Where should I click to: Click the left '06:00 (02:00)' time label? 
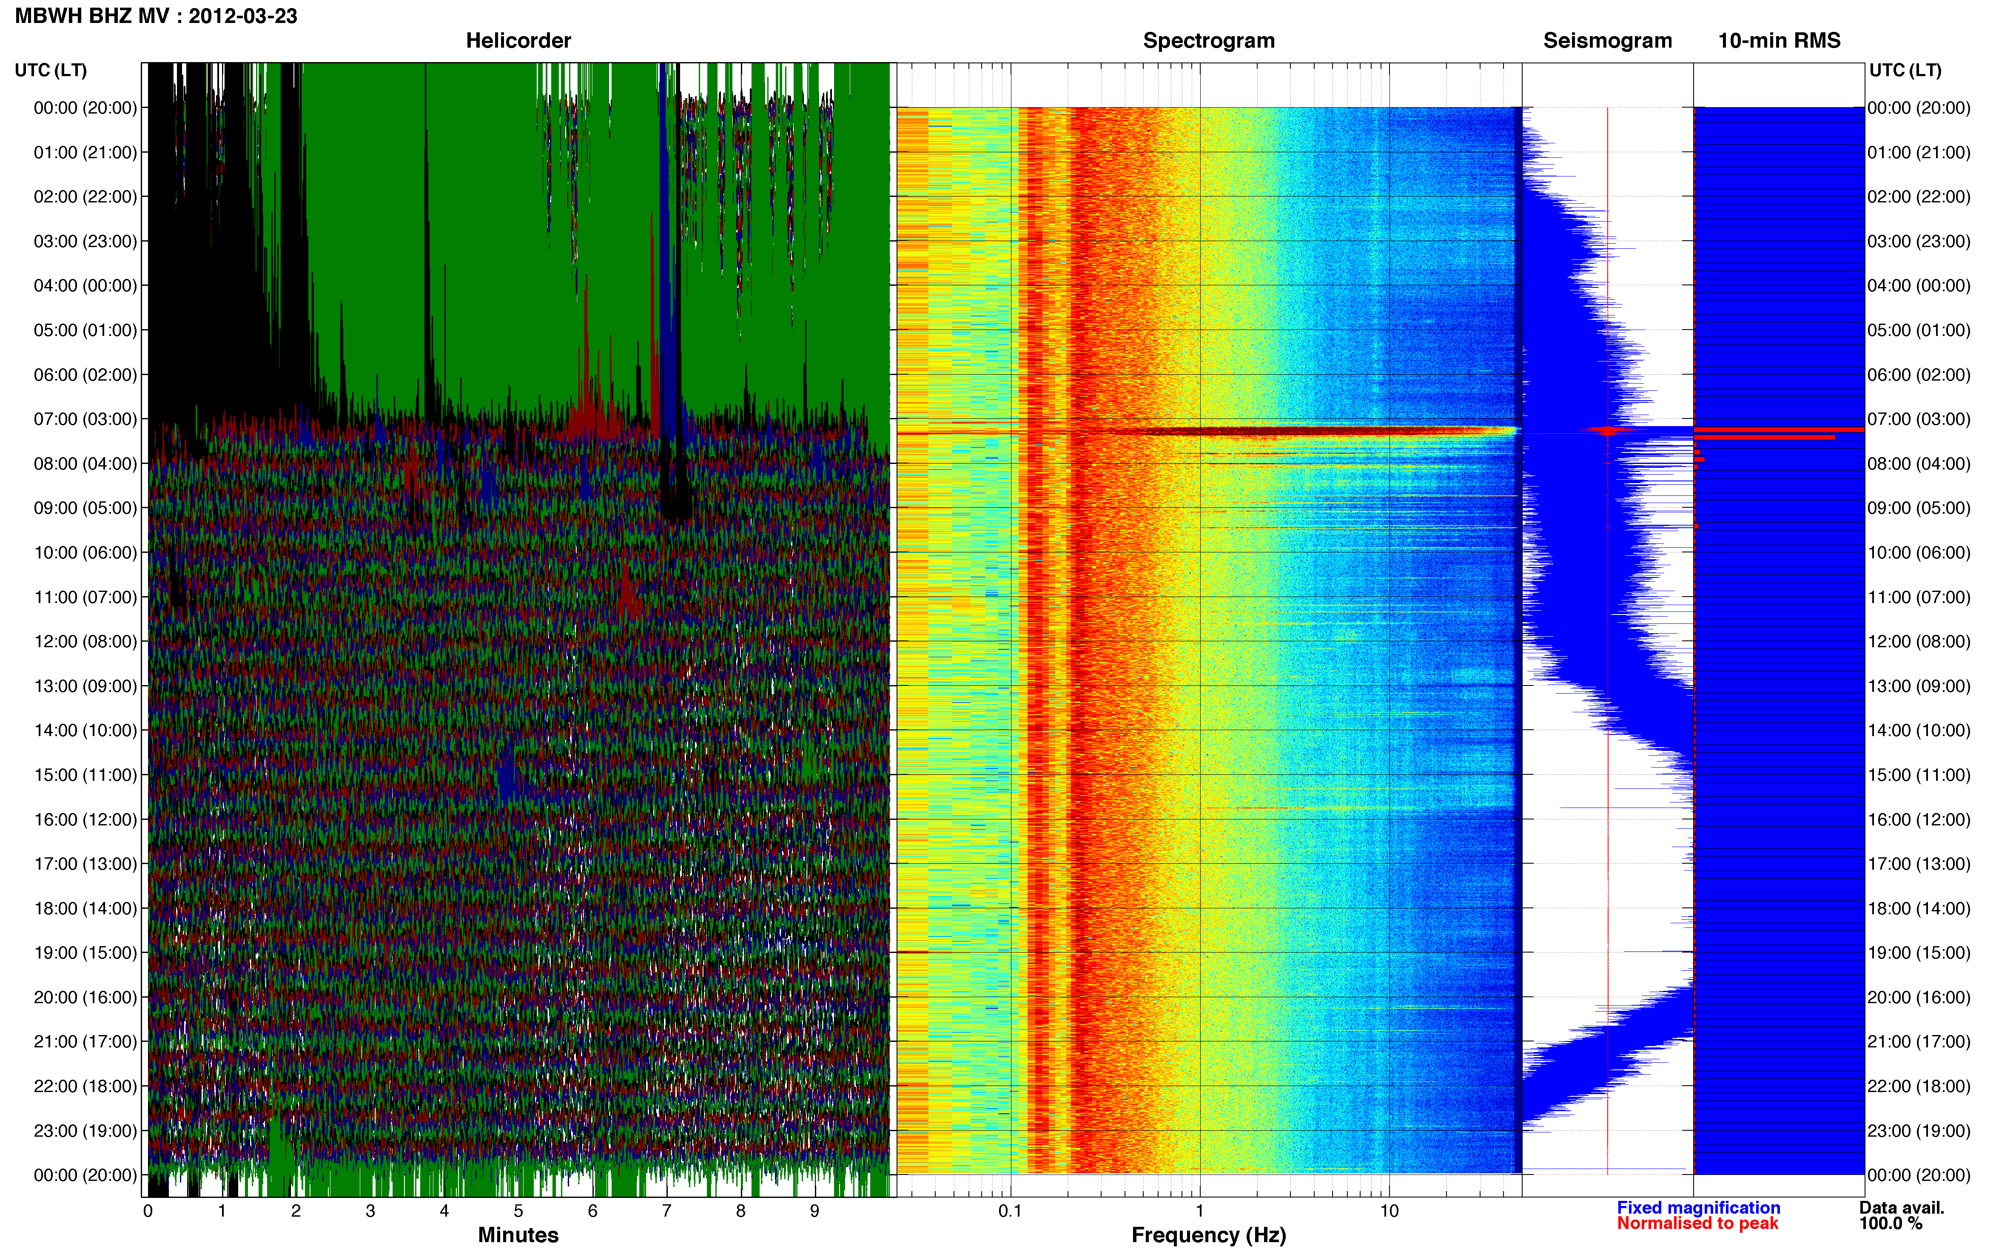pyautogui.click(x=85, y=375)
